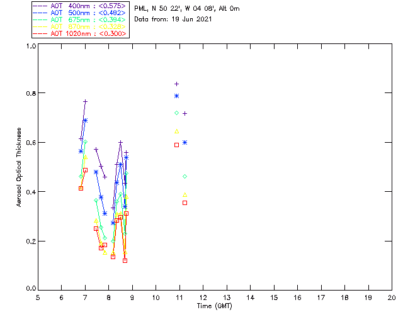
Task: Click the isolated yellow triangle marker near 0.65
Action: [x=176, y=131]
